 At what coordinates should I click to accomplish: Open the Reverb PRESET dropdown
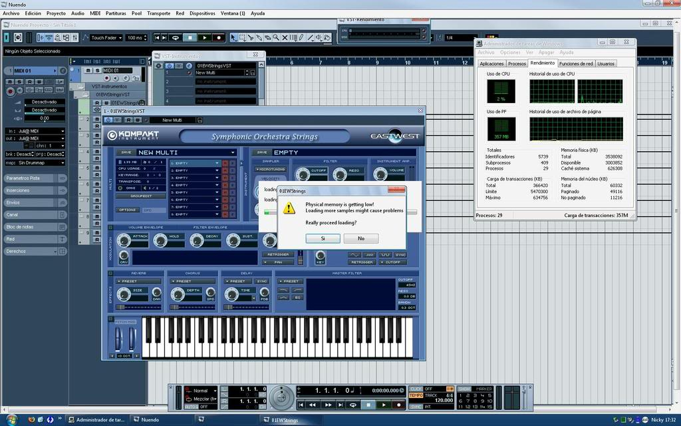138,282
